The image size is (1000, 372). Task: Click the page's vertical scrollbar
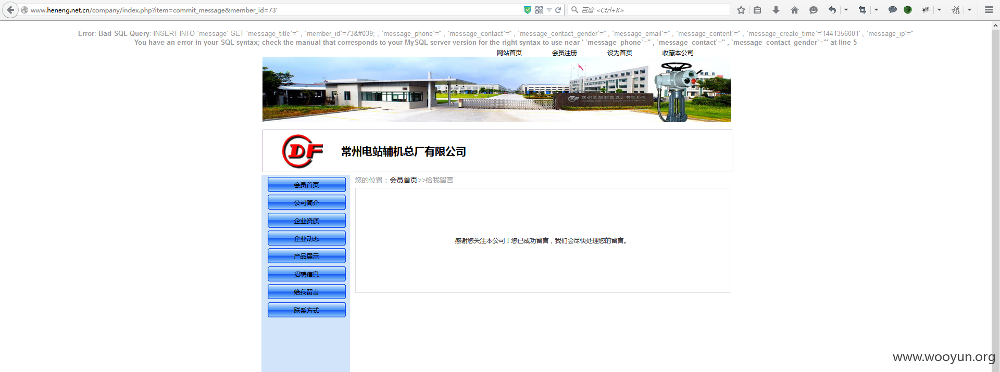996,200
